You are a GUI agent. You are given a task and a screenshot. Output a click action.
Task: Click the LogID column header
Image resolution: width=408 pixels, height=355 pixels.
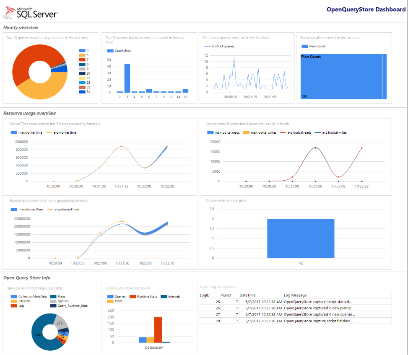(x=205, y=295)
